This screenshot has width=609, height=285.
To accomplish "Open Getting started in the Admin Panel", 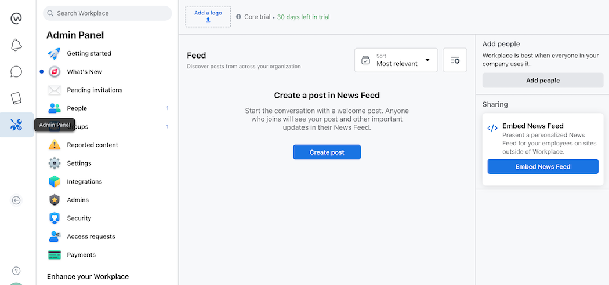I will tap(89, 53).
